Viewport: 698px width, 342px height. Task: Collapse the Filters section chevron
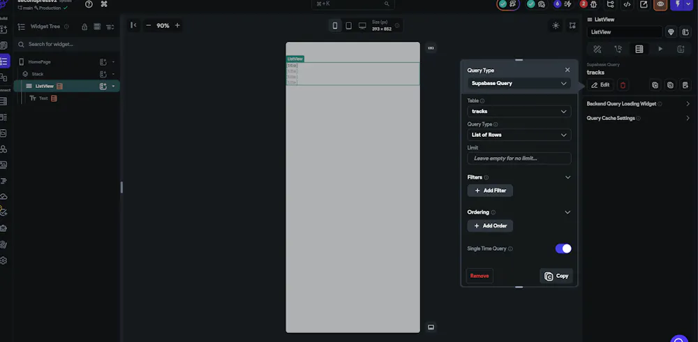coord(567,177)
